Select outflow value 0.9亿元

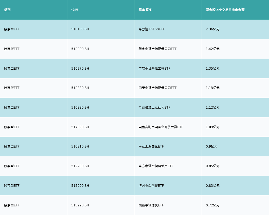pos(211,146)
